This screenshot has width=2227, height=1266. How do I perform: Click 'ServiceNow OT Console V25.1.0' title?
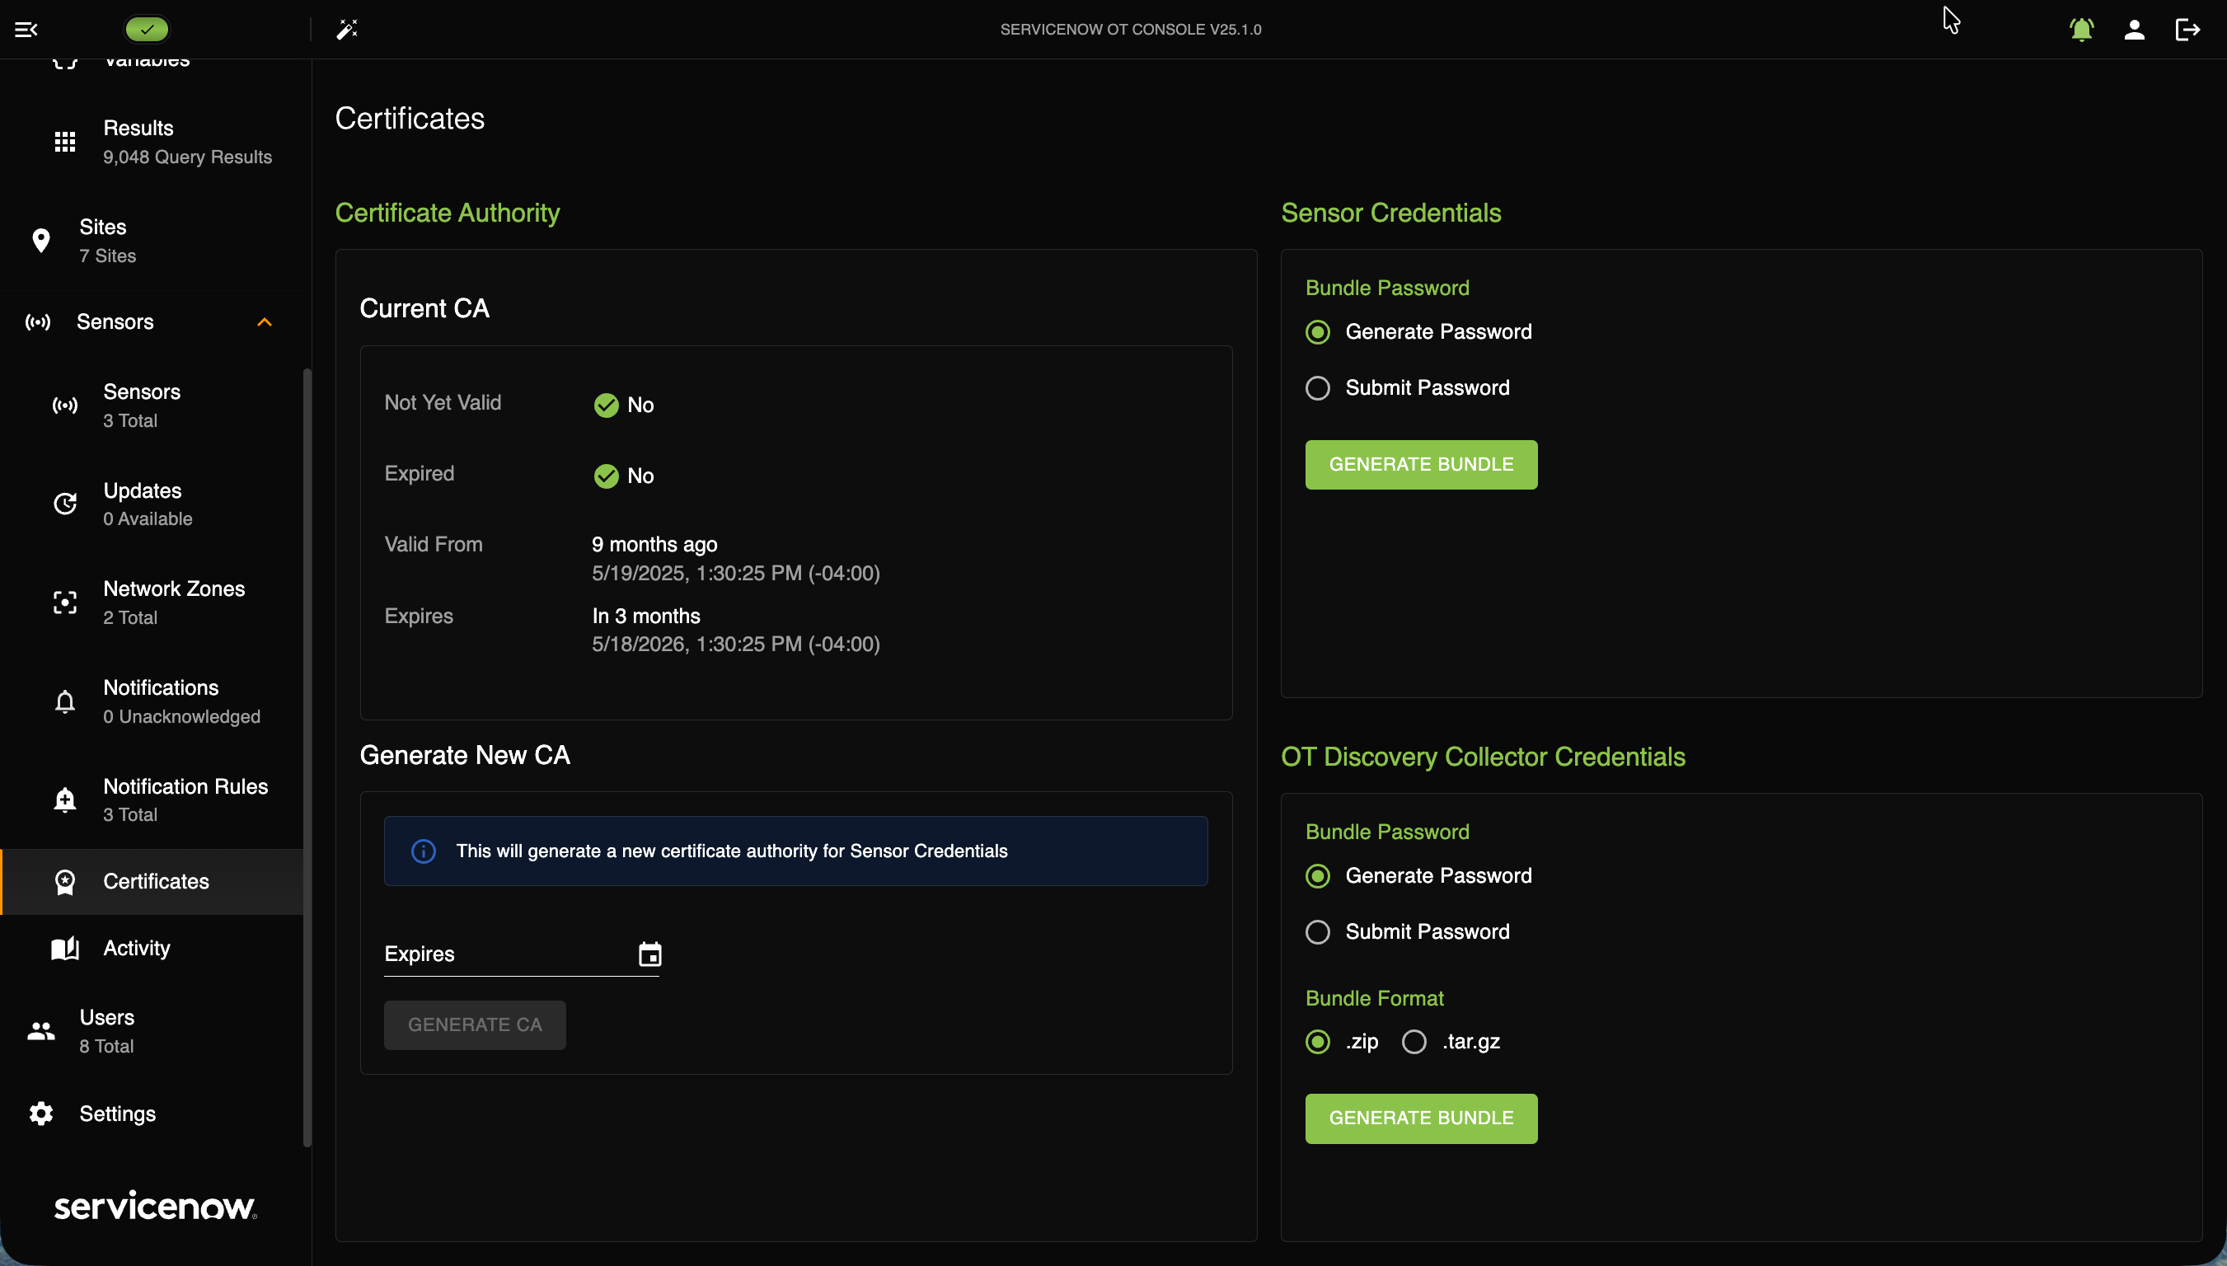pyautogui.click(x=1131, y=30)
